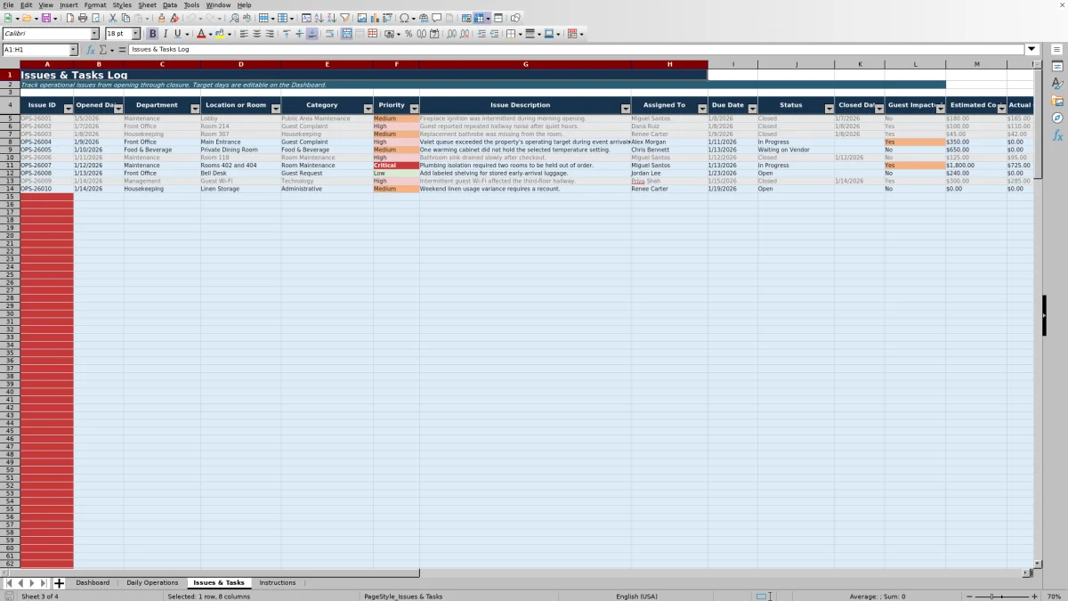
Task: Toggle Align Left button
Action: [x=244, y=34]
